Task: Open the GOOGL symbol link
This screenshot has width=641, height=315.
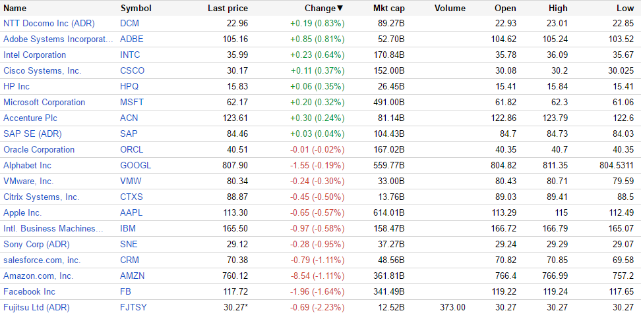Action: (135, 165)
